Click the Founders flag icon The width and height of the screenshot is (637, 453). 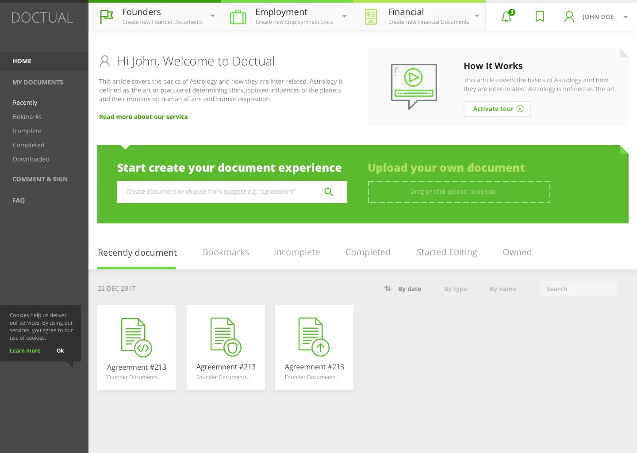[x=107, y=16]
